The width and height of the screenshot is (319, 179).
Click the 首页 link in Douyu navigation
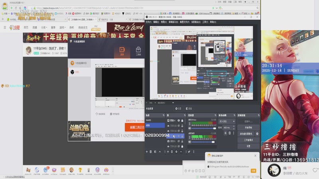[x=26, y=27]
